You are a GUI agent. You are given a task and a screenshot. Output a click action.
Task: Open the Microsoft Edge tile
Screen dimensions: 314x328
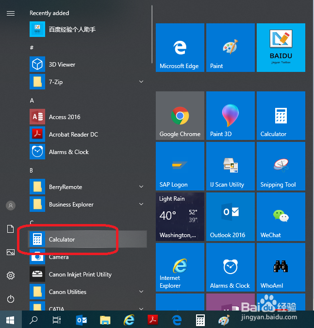tap(180, 48)
